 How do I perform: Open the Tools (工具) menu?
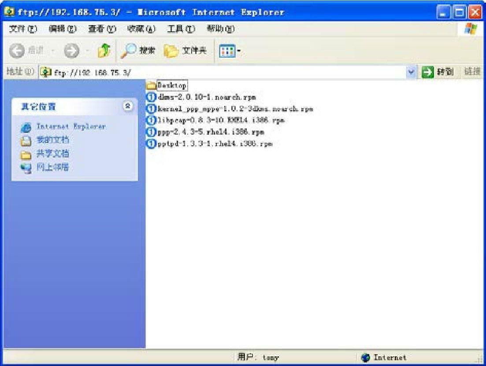point(181,29)
